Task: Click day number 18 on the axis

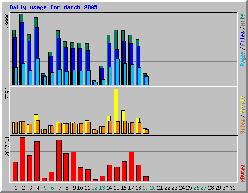Action: click(138, 188)
